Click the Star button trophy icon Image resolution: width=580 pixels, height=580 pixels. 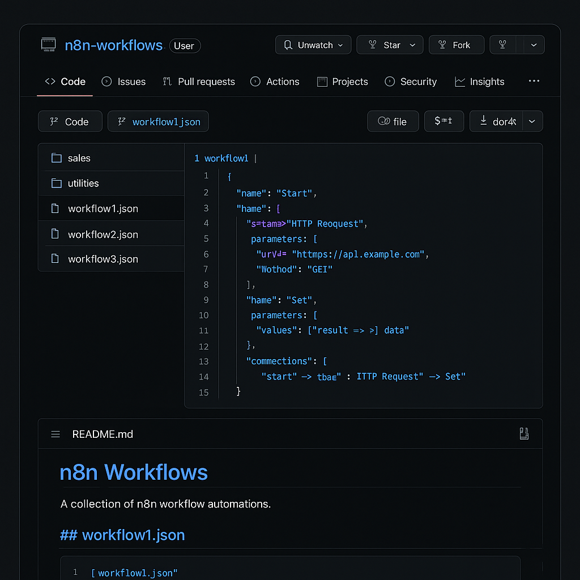pos(373,44)
